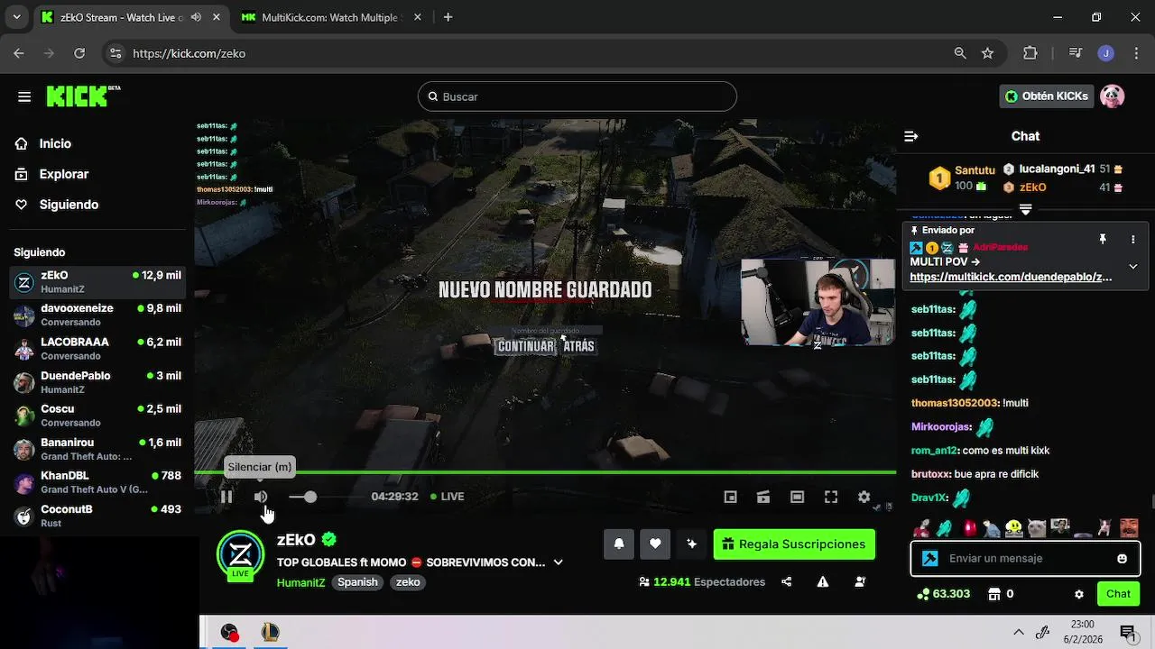The width and height of the screenshot is (1155, 649).
Task: Open CoconutB channel in the sidebar
Action: pos(97,516)
